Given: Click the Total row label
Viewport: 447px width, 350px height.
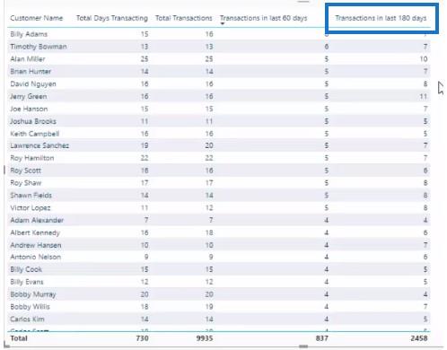Looking at the screenshot, I should (x=19, y=338).
